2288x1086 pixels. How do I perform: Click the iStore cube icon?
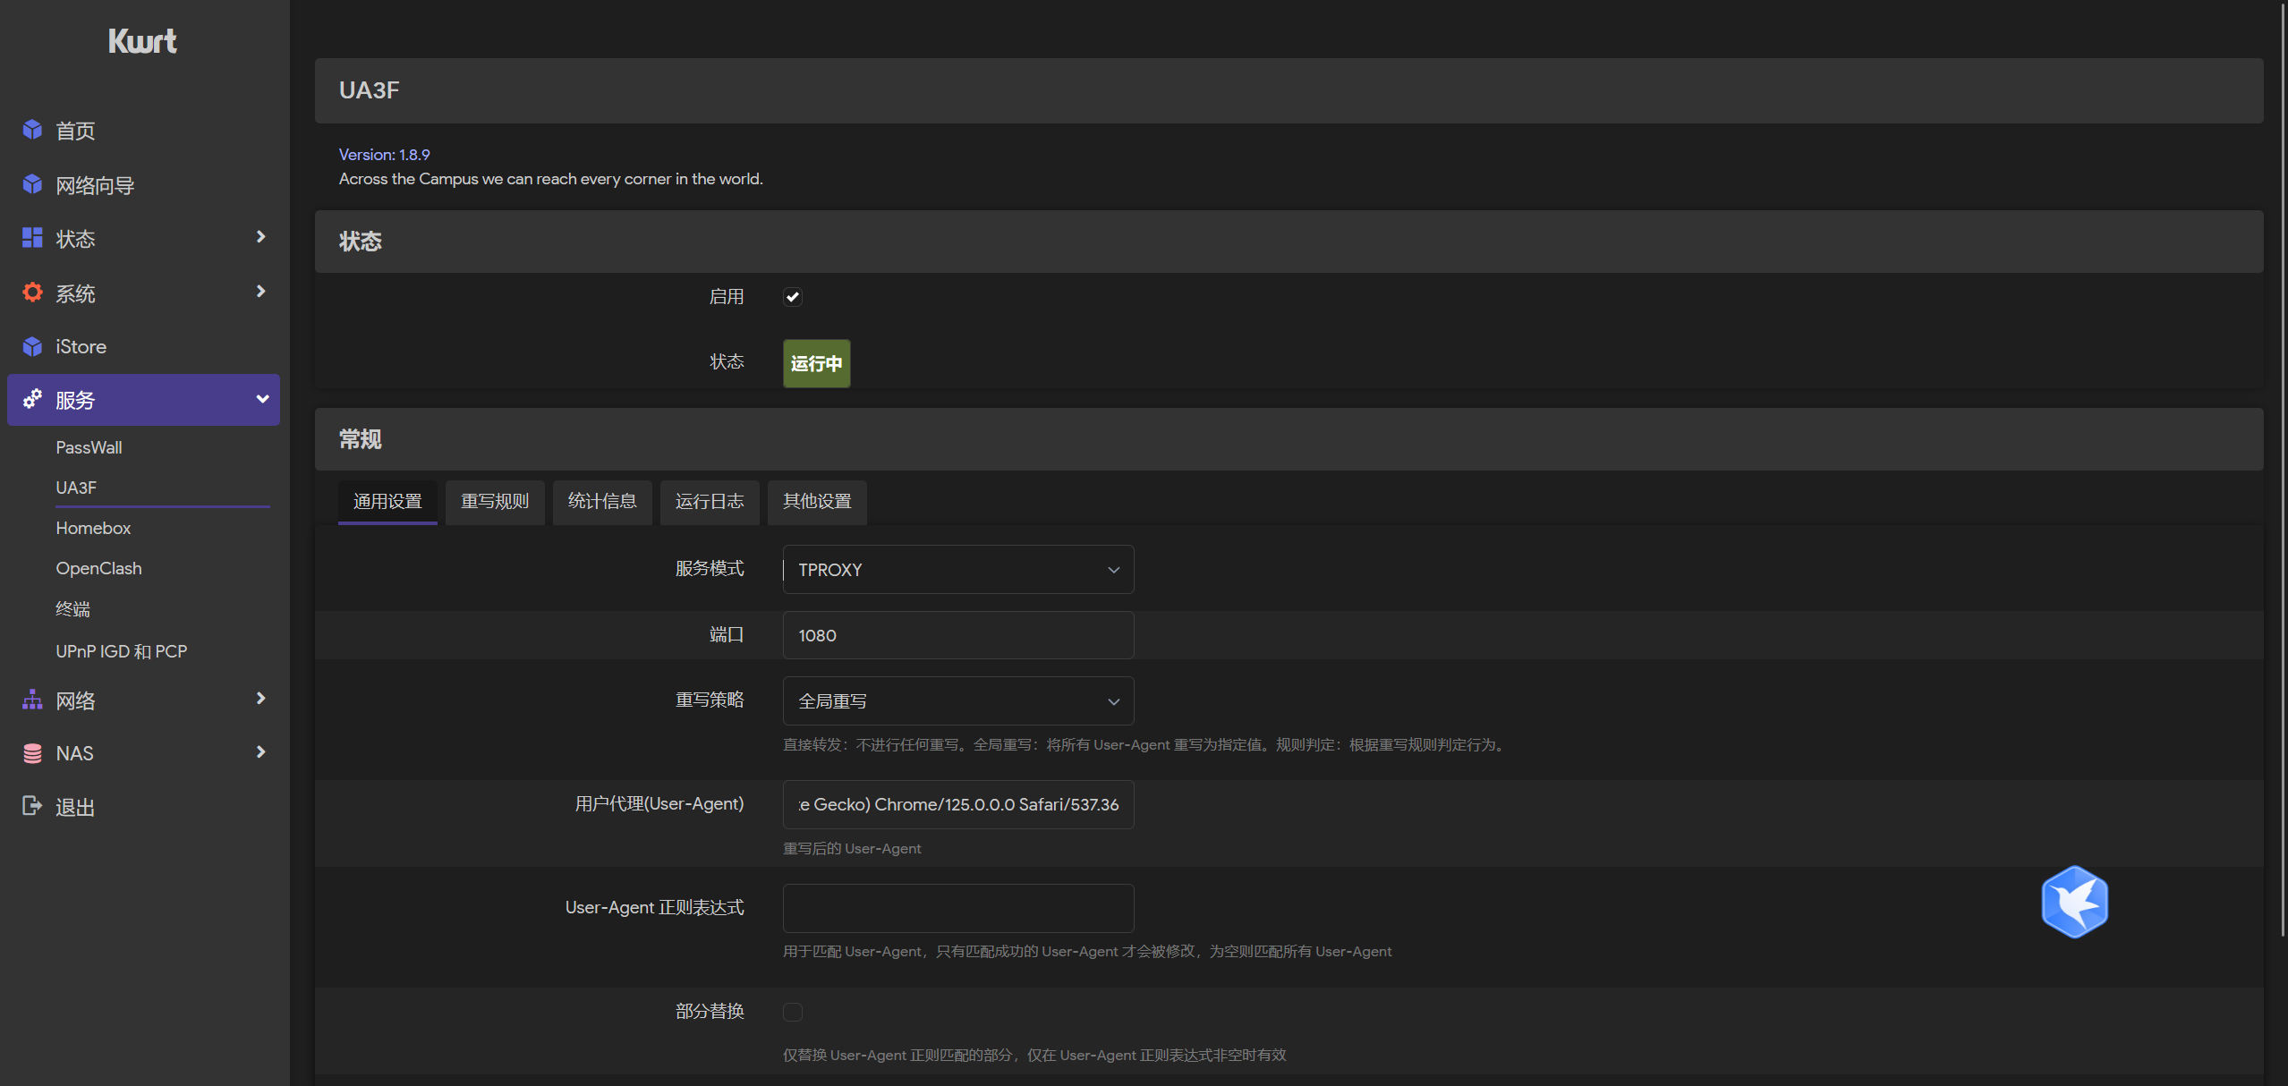(x=32, y=346)
